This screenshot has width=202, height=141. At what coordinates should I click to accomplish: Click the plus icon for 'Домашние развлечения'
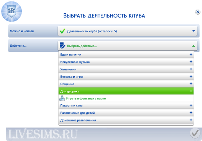[191, 120]
